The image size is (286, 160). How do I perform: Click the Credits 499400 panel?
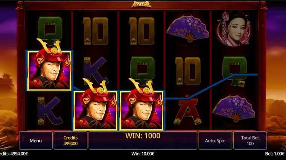[70, 141]
